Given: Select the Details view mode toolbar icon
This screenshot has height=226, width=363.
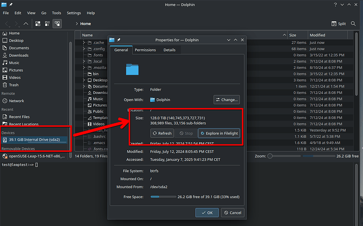Looking at the screenshot, I should pos(57,23).
